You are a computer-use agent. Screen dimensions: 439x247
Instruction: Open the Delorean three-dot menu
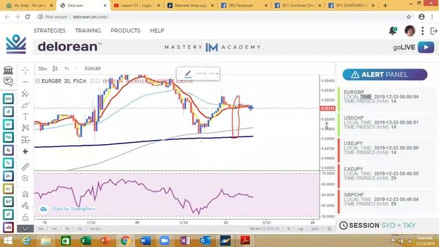coord(423,31)
